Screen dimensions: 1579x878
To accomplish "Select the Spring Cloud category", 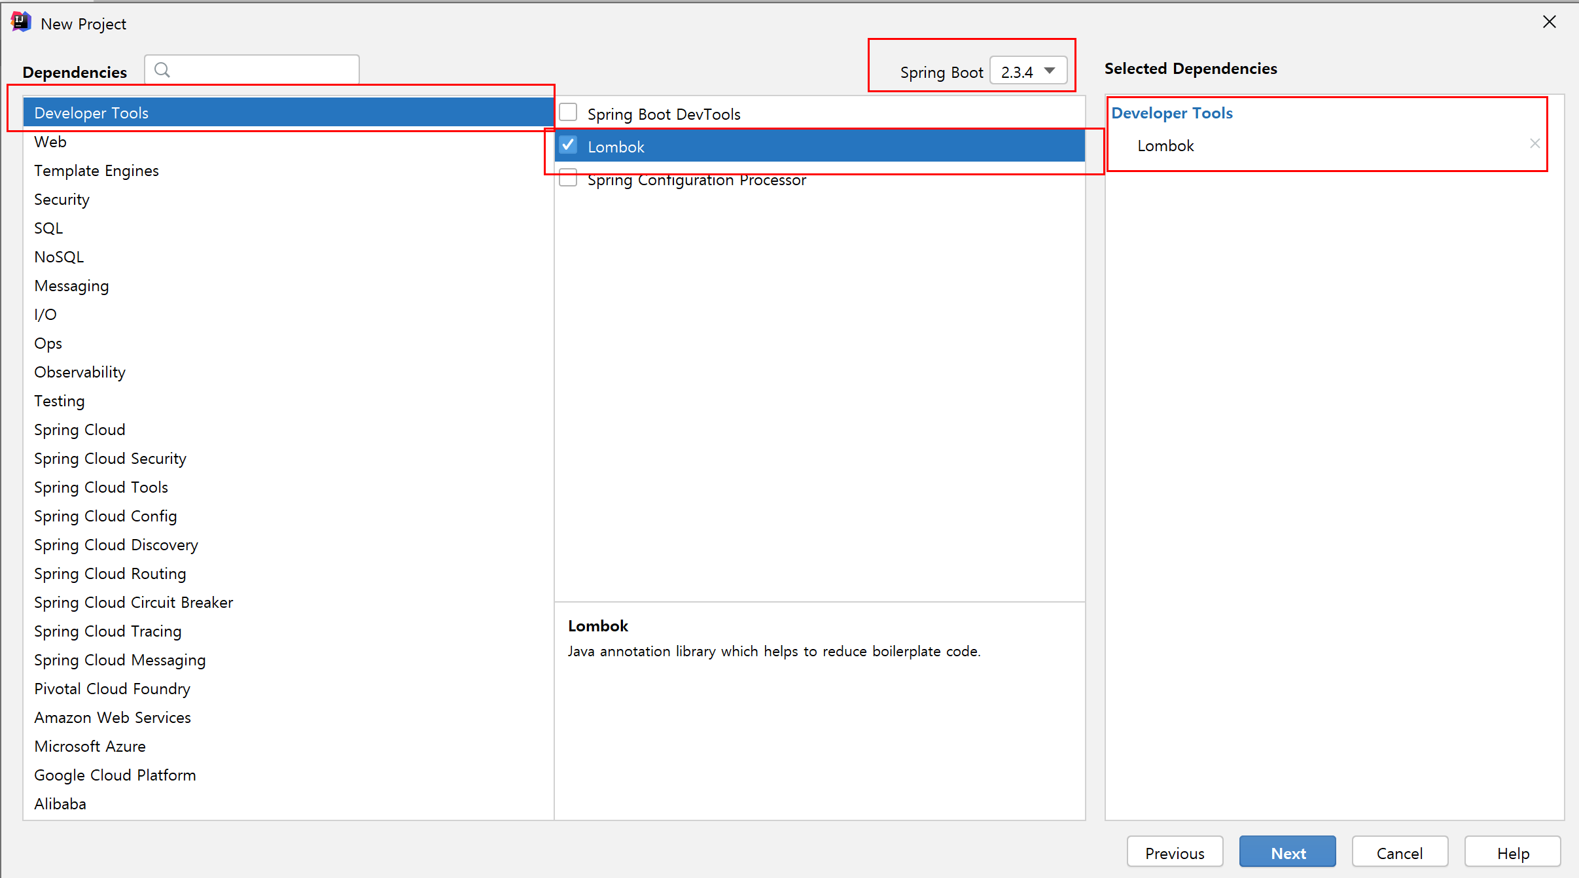I will [289, 429].
